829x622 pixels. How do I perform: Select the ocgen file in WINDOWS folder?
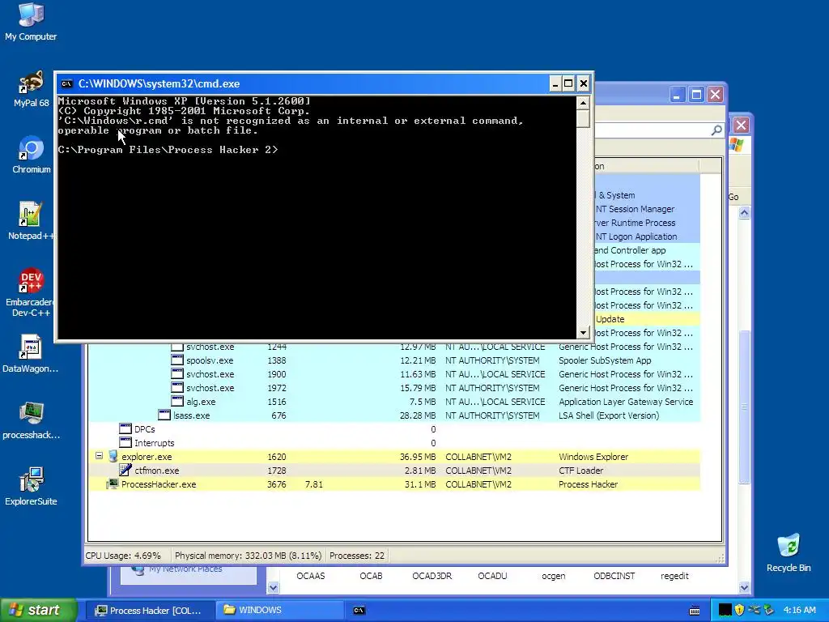click(554, 576)
